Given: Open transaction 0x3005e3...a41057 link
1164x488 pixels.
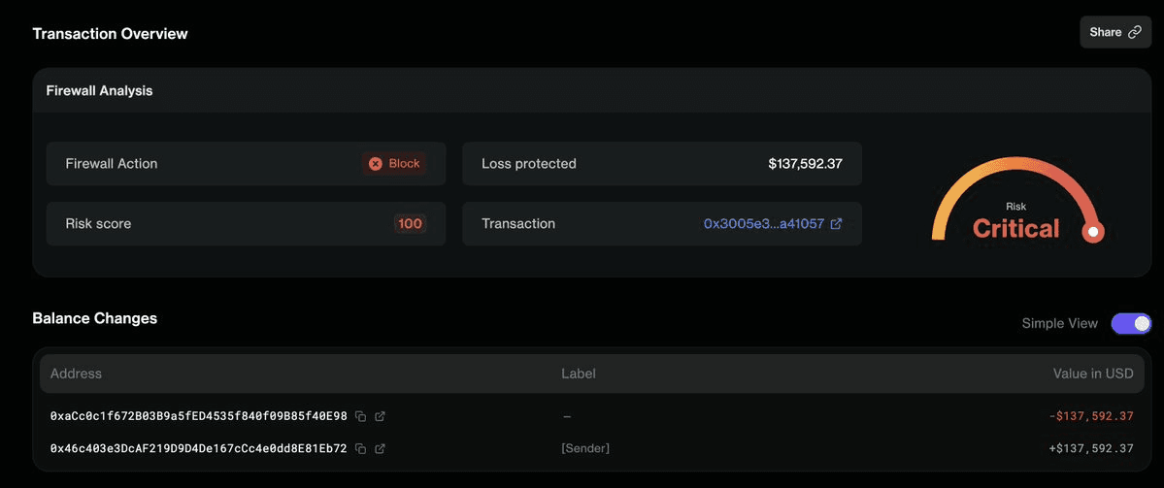Looking at the screenshot, I should click(763, 224).
